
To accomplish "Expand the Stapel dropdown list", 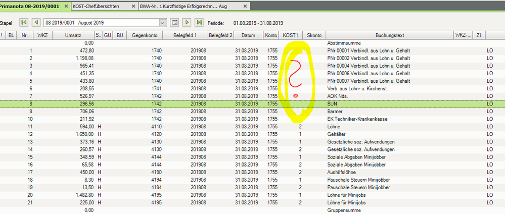I will coord(162,23).
